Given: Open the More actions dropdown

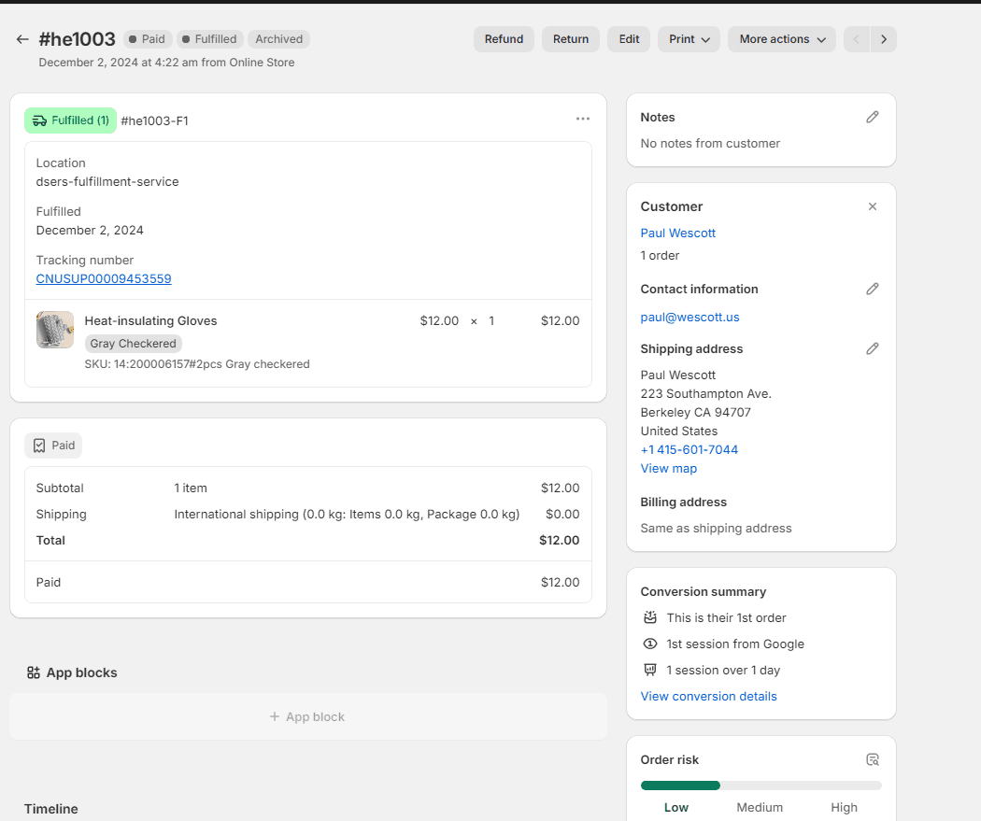Looking at the screenshot, I should [781, 39].
